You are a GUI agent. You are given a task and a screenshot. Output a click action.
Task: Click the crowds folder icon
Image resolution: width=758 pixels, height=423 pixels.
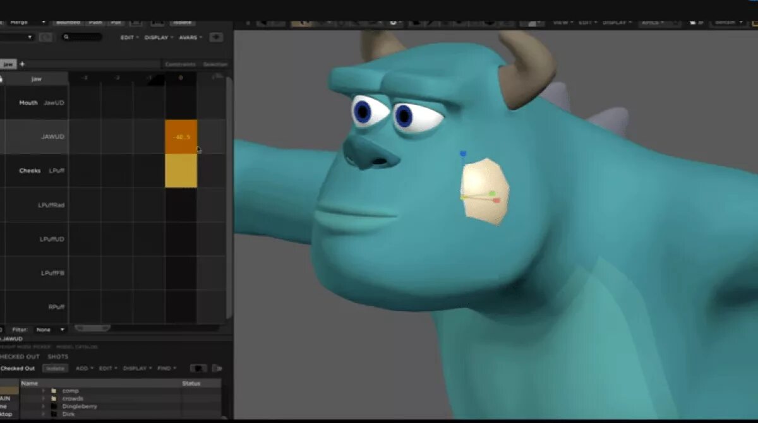(54, 398)
